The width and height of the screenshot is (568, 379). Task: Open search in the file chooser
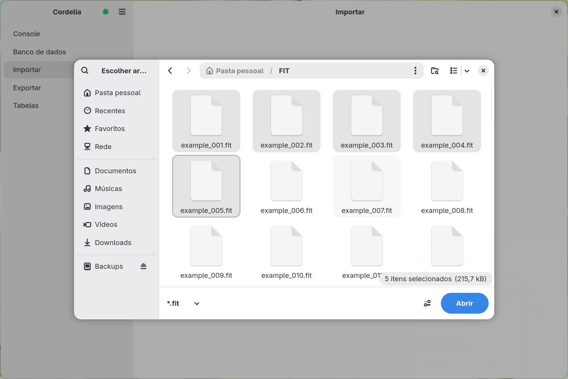tap(85, 71)
